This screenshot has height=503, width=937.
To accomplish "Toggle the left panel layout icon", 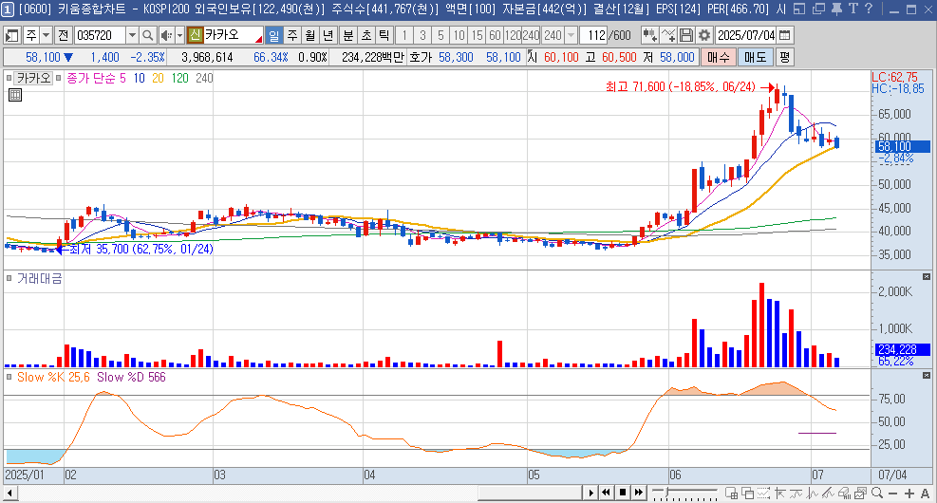I will pyautogui.click(x=12, y=35).
